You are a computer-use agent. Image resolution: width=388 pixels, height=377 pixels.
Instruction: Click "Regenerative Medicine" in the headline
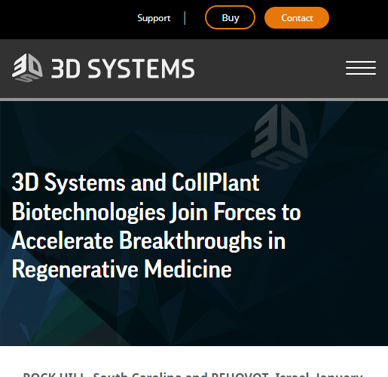[x=121, y=269]
